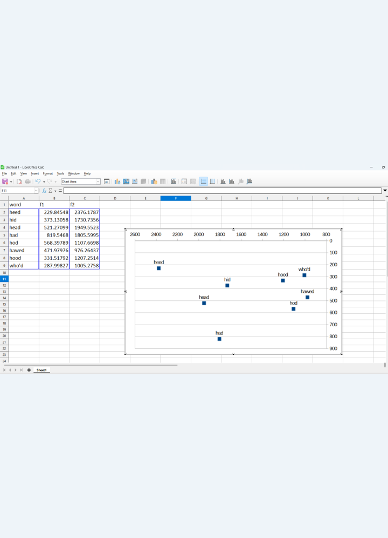Image resolution: width=388 pixels, height=538 pixels.
Task: Open the Format menu
Action: click(x=48, y=173)
